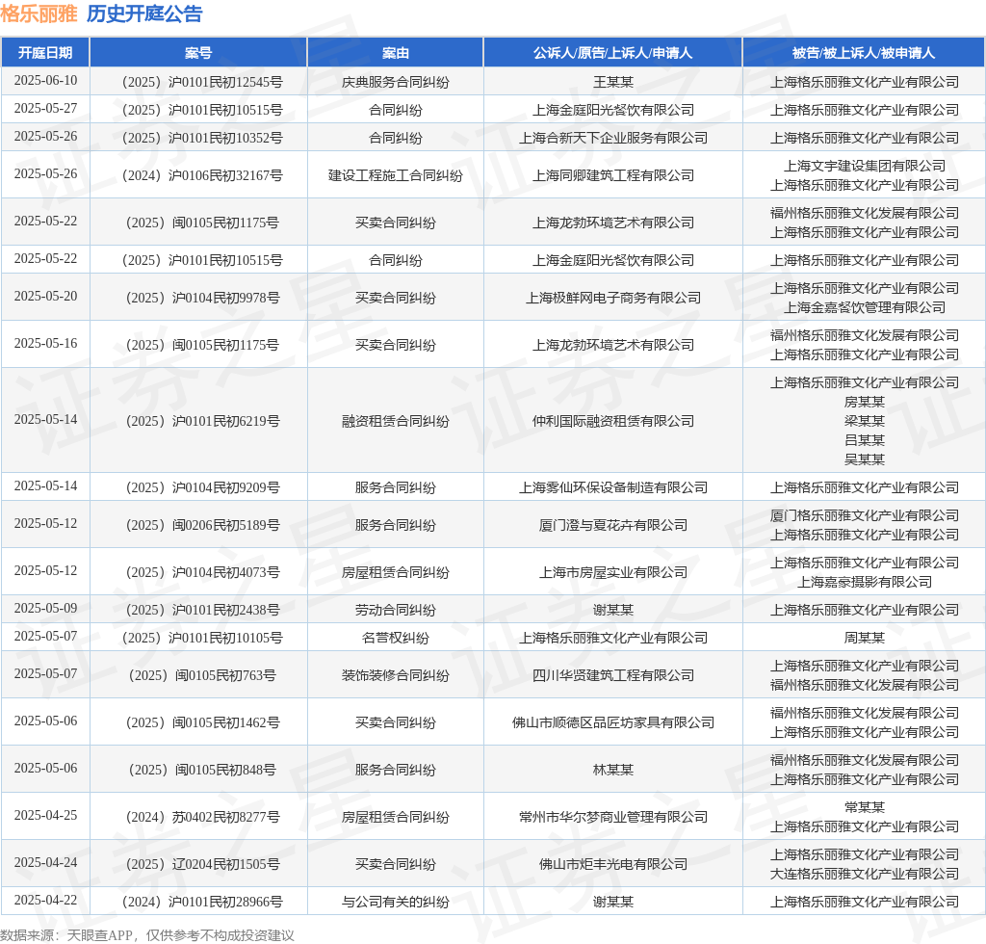Click defendant 吴某某
Screen dimensions: 986x944
[865, 459]
